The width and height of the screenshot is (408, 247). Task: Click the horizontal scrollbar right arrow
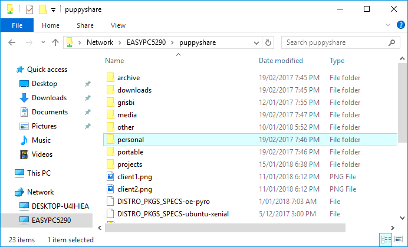[393, 228]
